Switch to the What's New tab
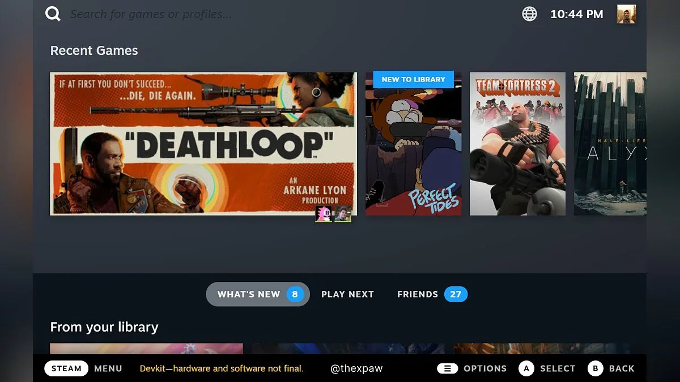This screenshot has height=382, width=680. [258, 294]
